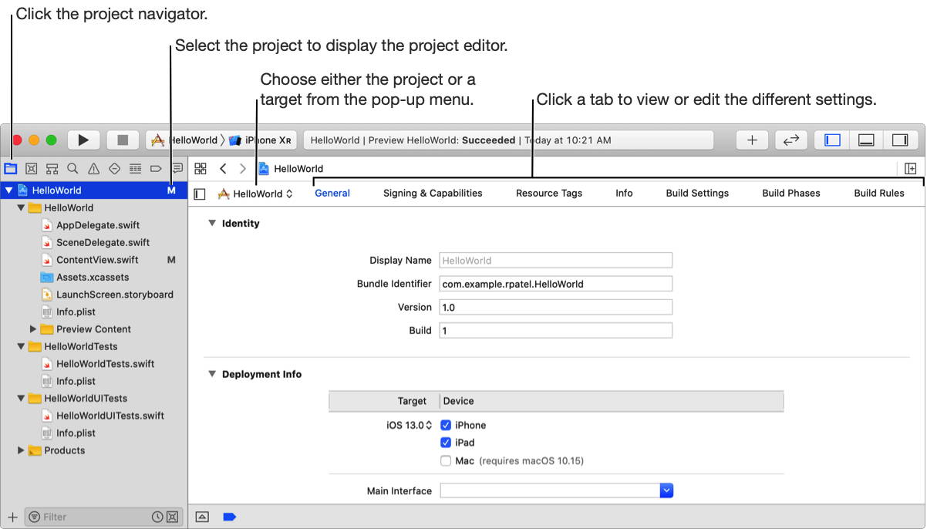This screenshot has height=529, width=927.
Task: Open the Build Rules tab
Action: coord(879,194)
